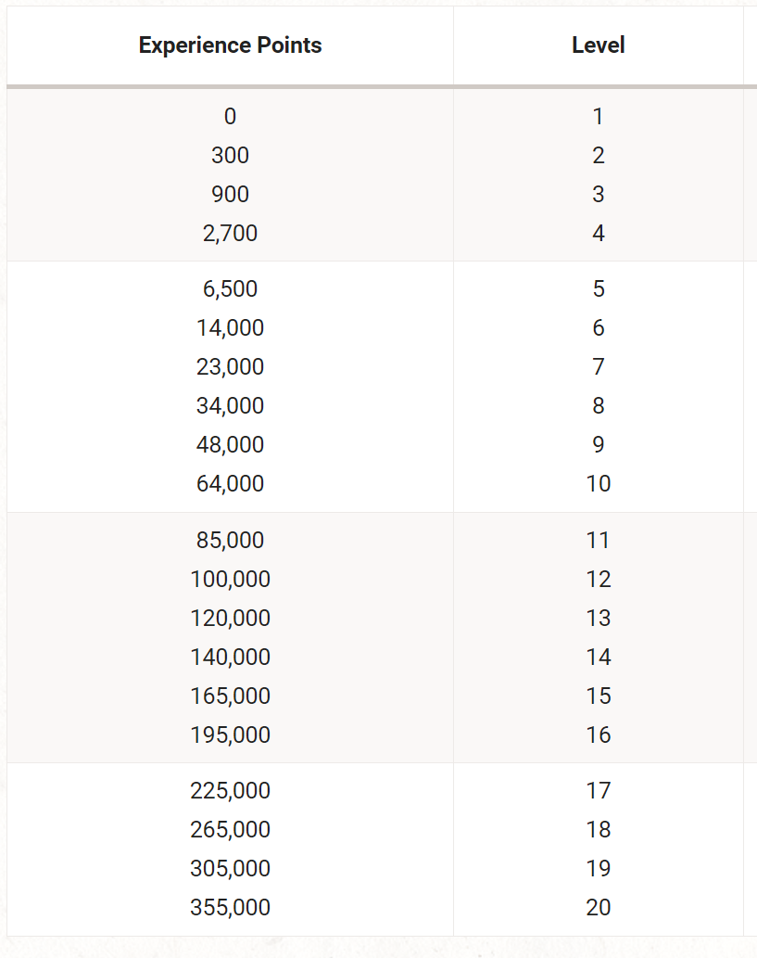Select the 195,000 experience points value

(230, 735)
